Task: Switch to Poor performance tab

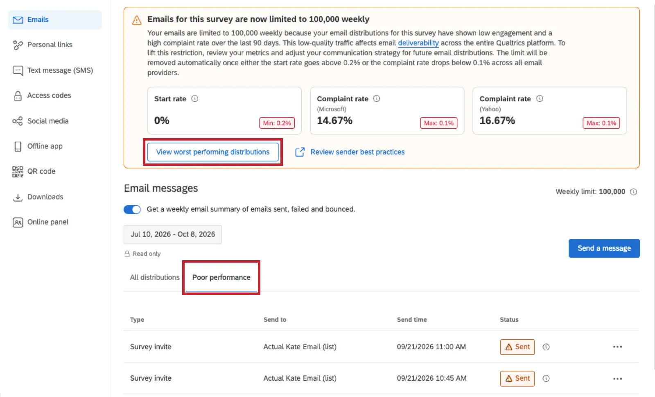Action: coord(221,277)
